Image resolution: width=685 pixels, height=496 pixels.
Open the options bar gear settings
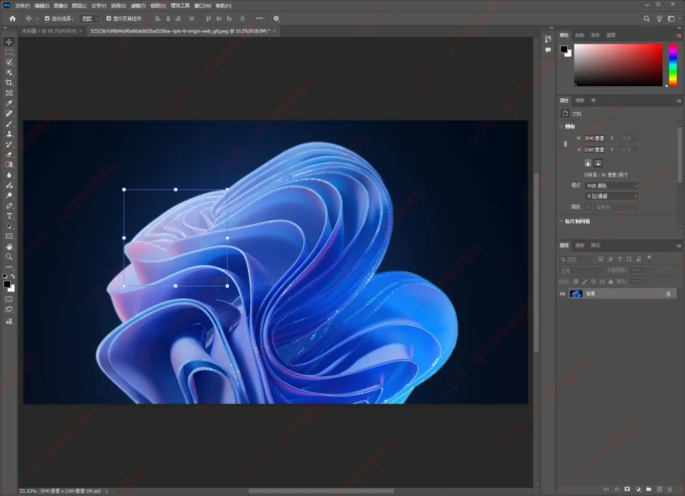pos(276,18)
